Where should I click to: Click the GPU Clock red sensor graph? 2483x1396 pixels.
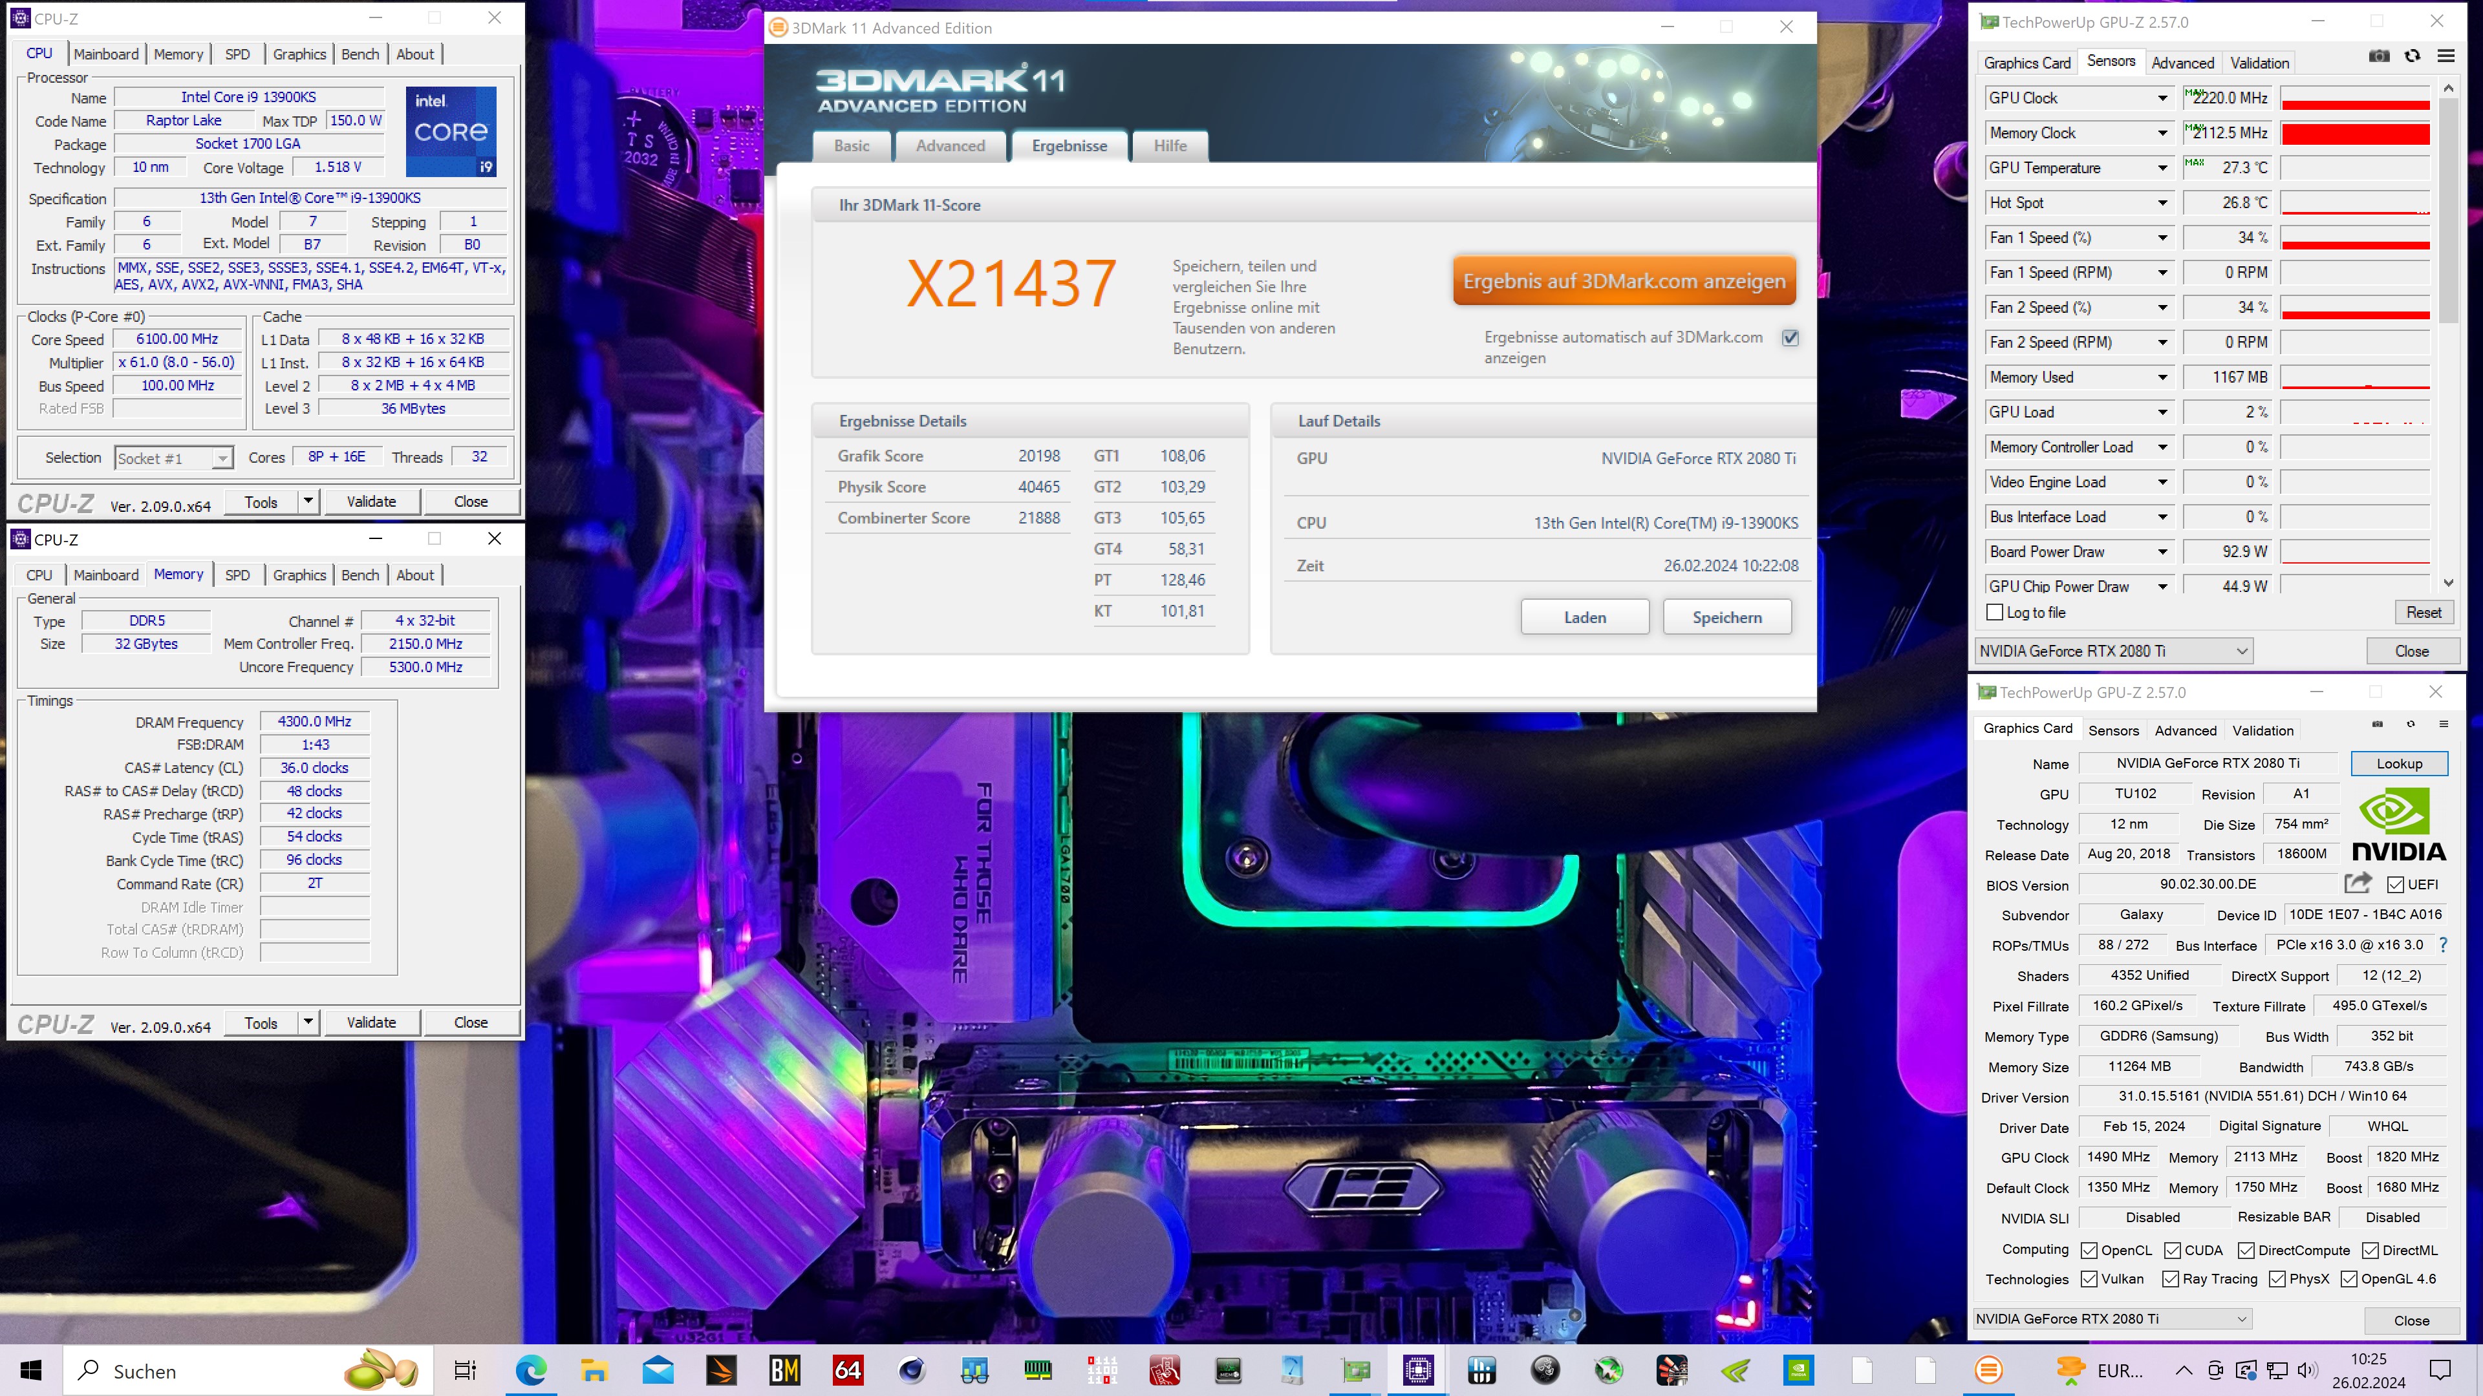pos(2355,98)
